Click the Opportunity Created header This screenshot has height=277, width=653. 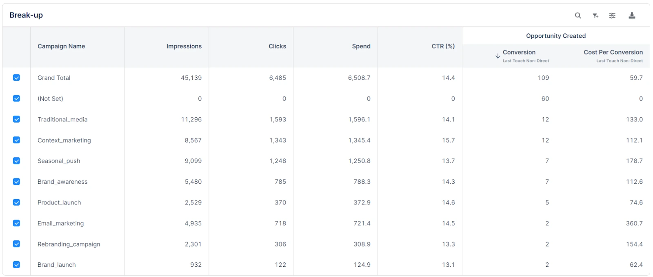(x=555, y=36)
